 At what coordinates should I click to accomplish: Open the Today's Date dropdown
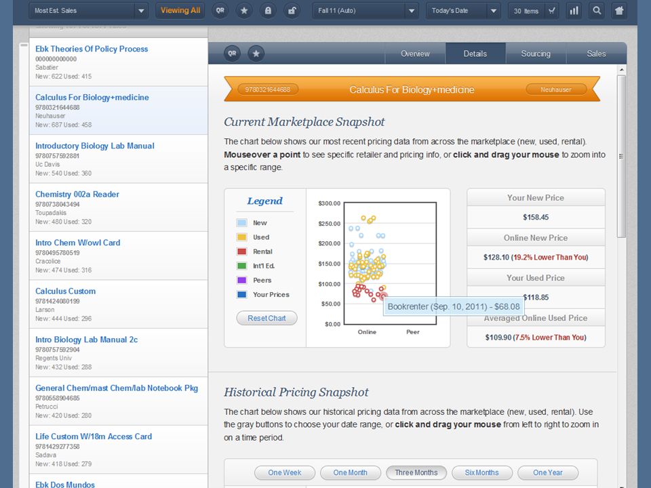[x=463, y=11]
